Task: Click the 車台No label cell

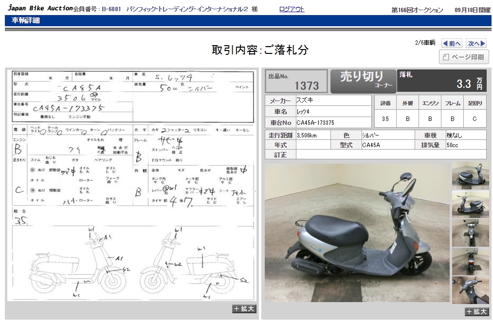Action: tap(280, 122)
